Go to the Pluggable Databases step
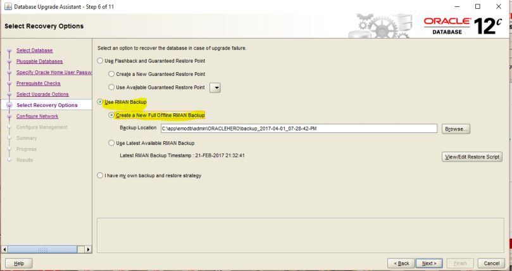Viewport: 512px width, 271px height. (x=39, y=61)
